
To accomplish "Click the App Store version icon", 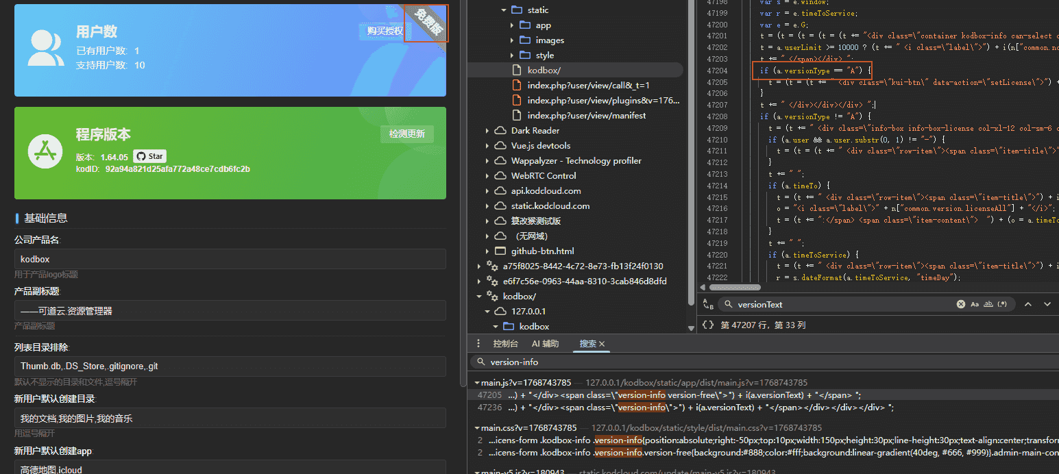I will [x=46, y=151].
